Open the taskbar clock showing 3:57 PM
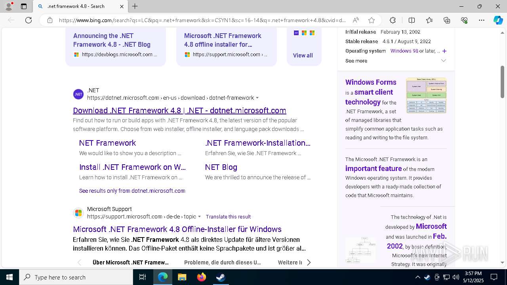507x285 pixels. click(473, 277)
